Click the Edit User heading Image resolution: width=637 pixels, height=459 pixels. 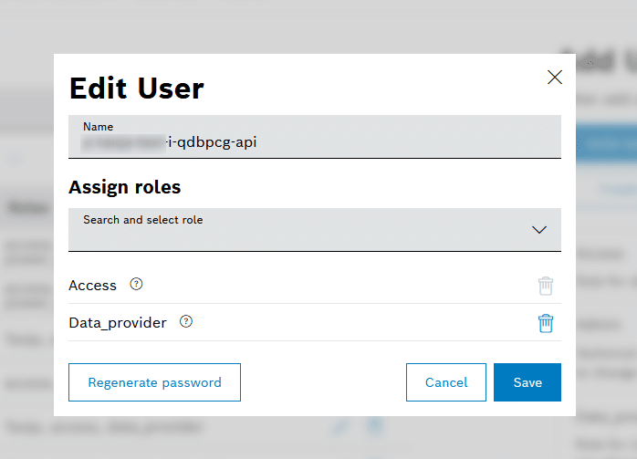click(137, 89)
